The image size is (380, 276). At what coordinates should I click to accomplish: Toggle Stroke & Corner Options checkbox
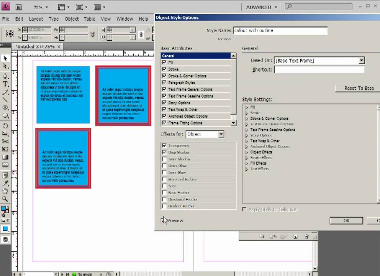[x=164, y=76]
